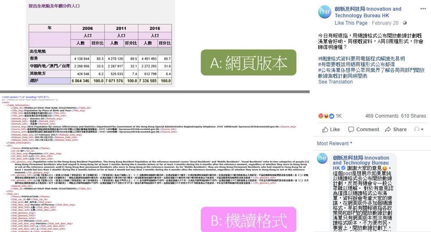The height and width of the screenshot is (232, 431).
Task: Open the Innovation and Technology Bureau HK page name
Action: (368, 12)
